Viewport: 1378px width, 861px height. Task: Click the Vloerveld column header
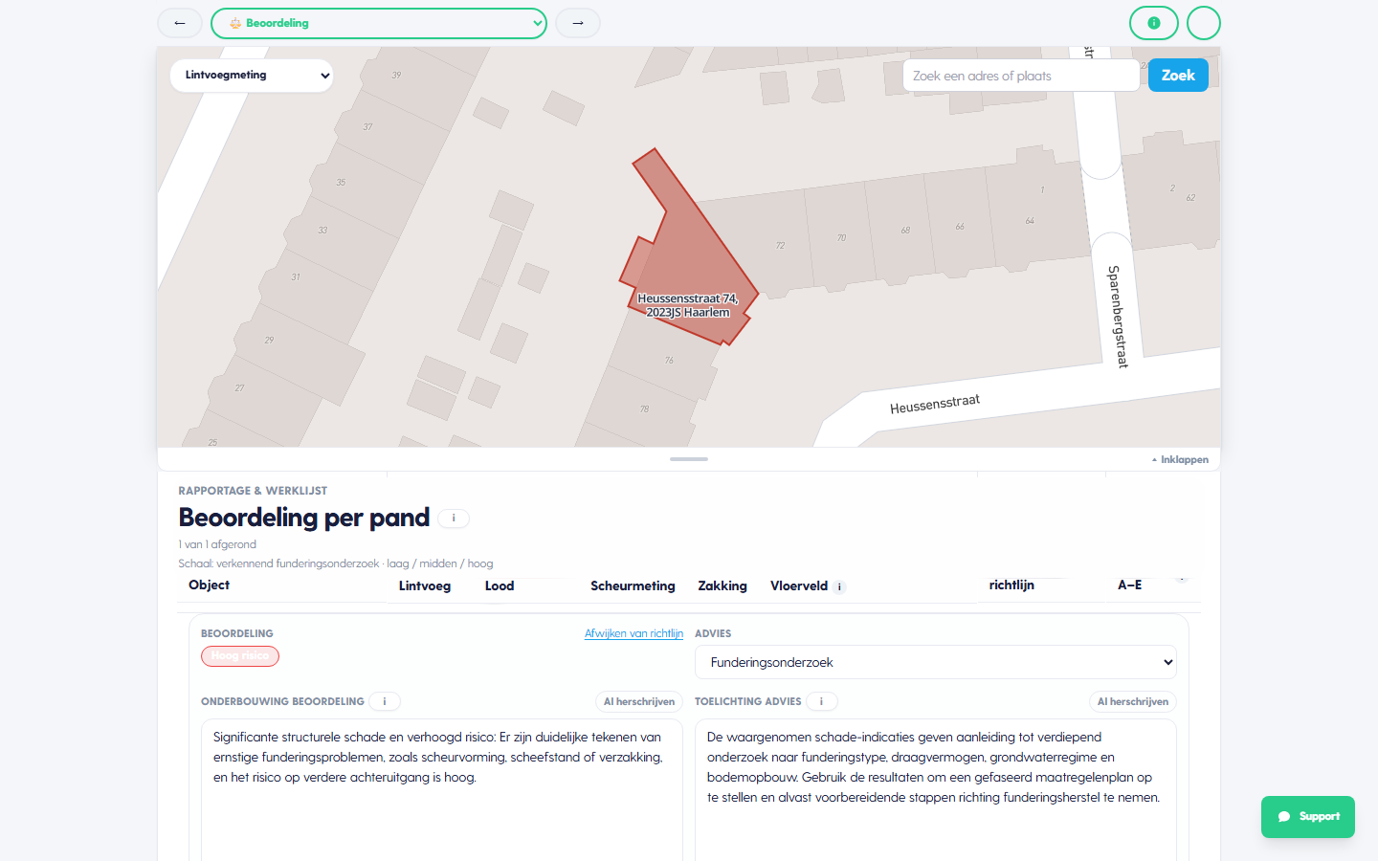[x=799, y=586]
